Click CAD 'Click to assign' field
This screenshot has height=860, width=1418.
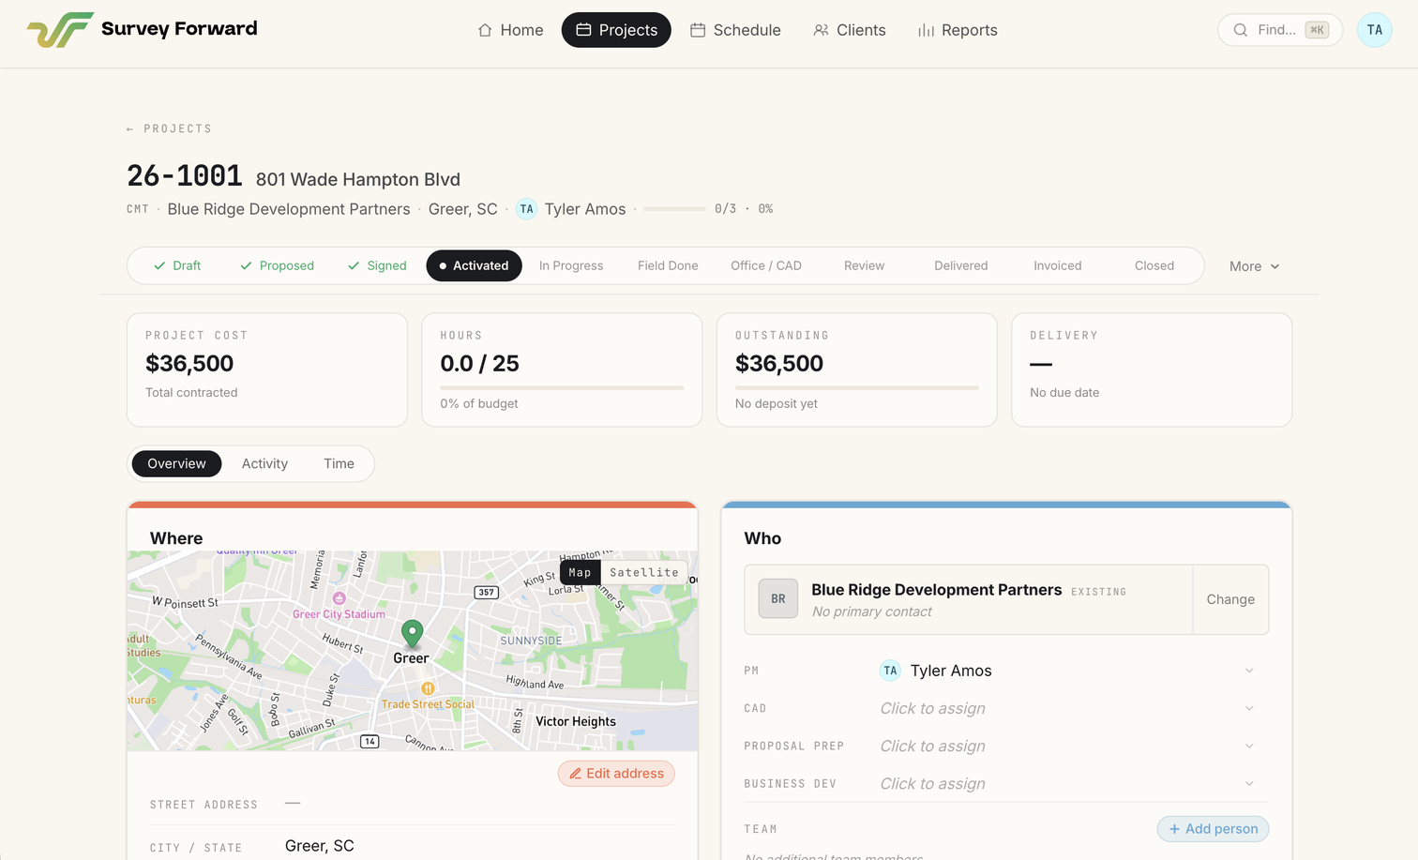click(932, 708)
